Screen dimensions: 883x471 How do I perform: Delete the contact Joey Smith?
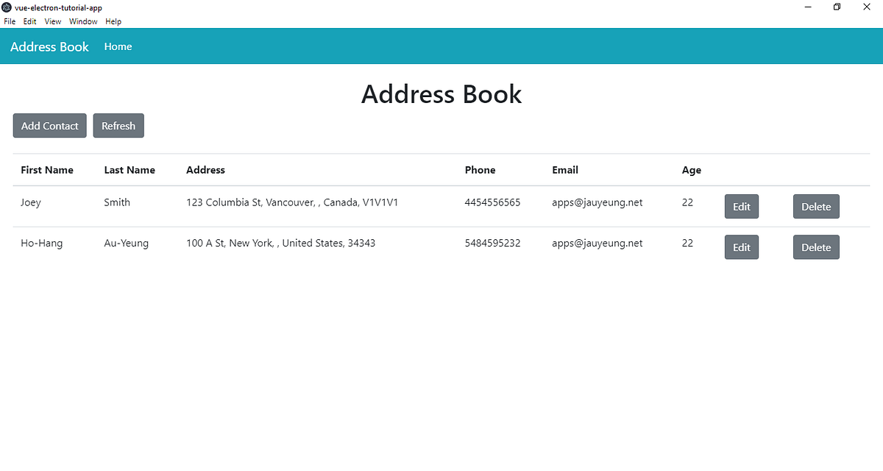pyautogui.click(x=816, y=206)
